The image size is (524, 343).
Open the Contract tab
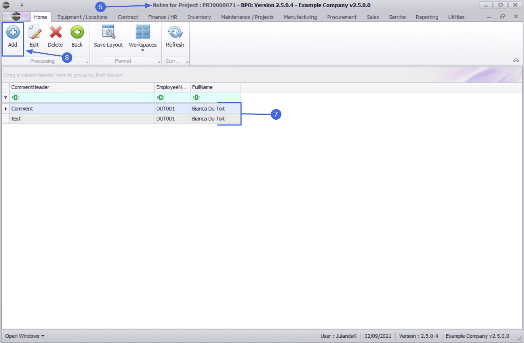[x=128, y=17]
